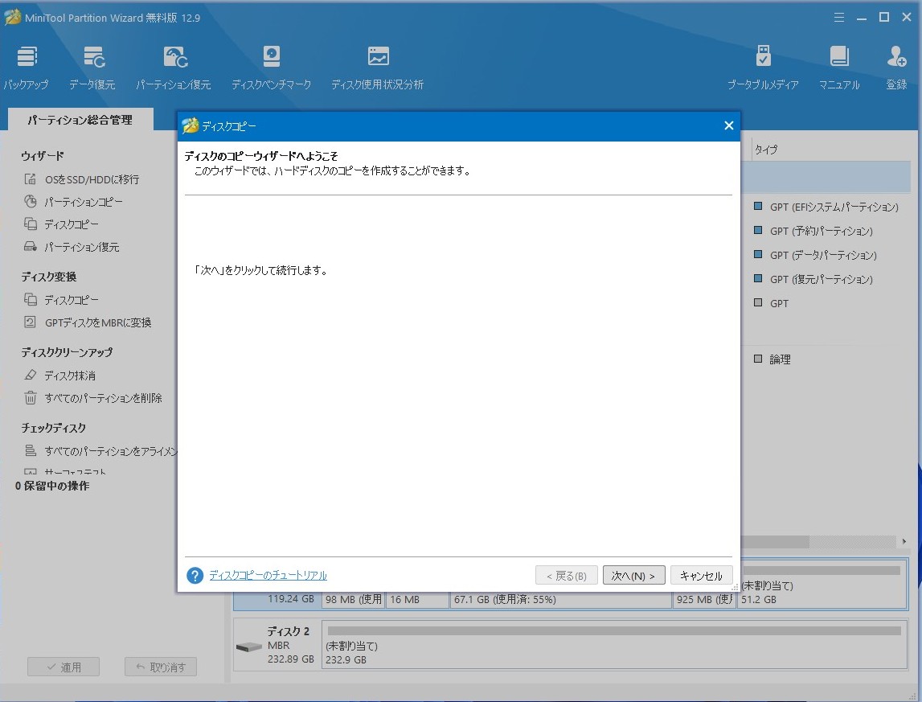The width and height of the screenshot is (922, 702).
Task: Select ディスク 2 MBR disk entry
Action: (277, 645)
